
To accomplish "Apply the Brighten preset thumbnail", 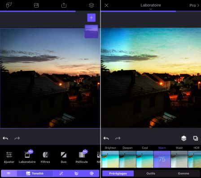I will [x=110, y=159].
